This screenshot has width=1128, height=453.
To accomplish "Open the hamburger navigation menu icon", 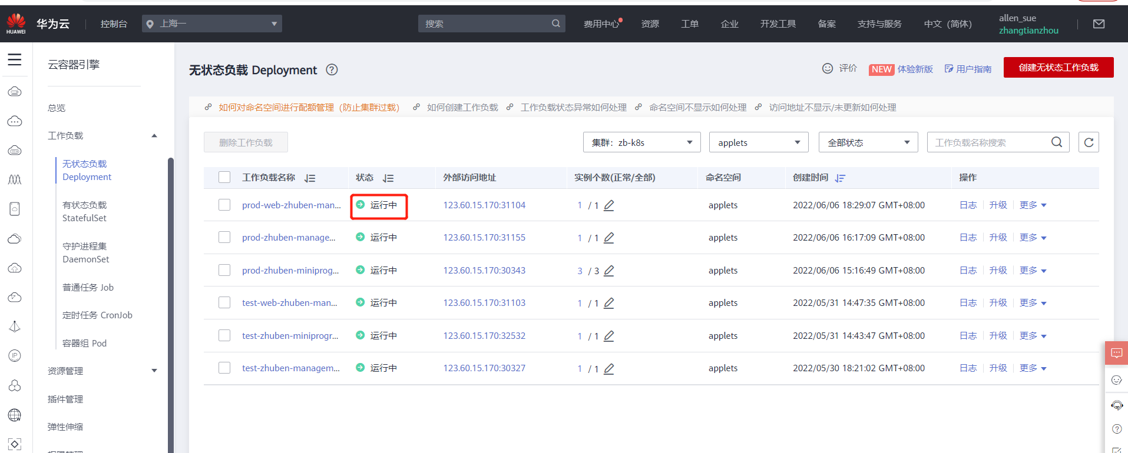I will click(15, 59).
